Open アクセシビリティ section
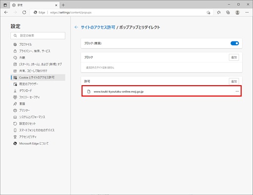This screenshot has width=253, height=195. point(38,137)
